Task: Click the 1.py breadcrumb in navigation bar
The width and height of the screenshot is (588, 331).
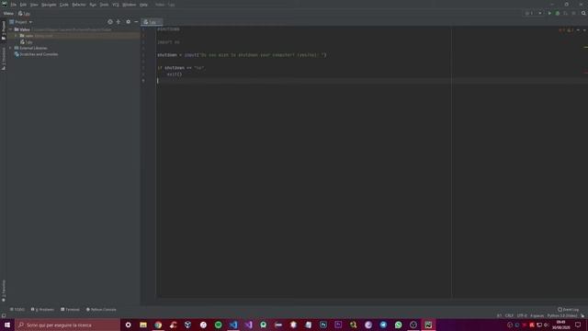Action: [x=25, y=14]
